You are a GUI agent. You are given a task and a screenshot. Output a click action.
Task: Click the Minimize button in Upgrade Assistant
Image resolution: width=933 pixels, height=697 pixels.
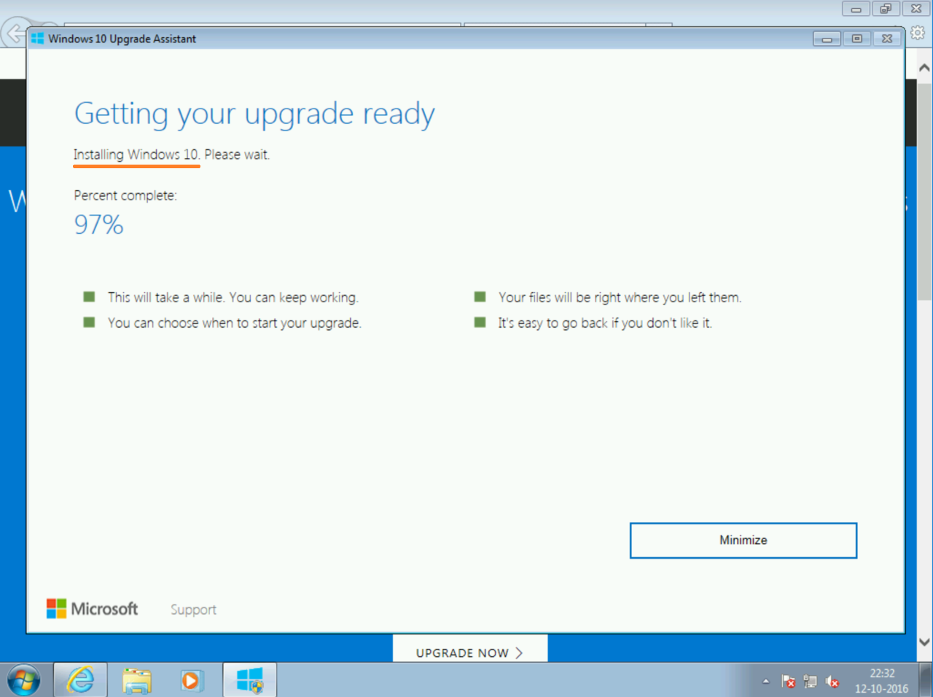pyautogui.click(x=743, y=540)
